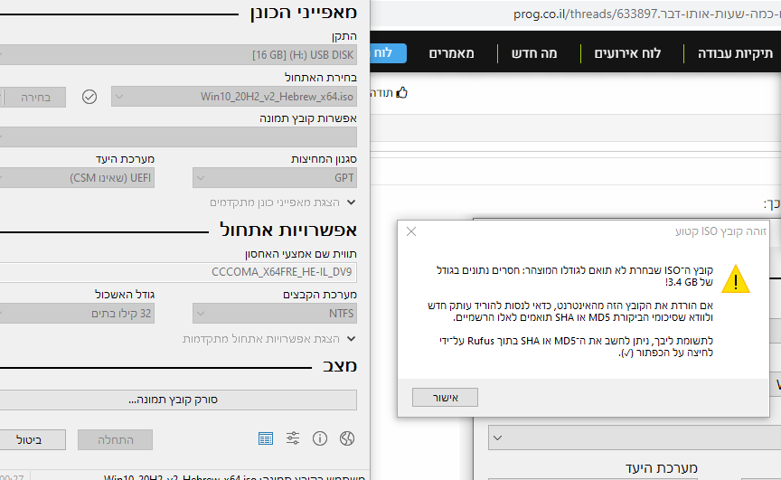Click the status progress bar scanning image

(x=178, y=400)
